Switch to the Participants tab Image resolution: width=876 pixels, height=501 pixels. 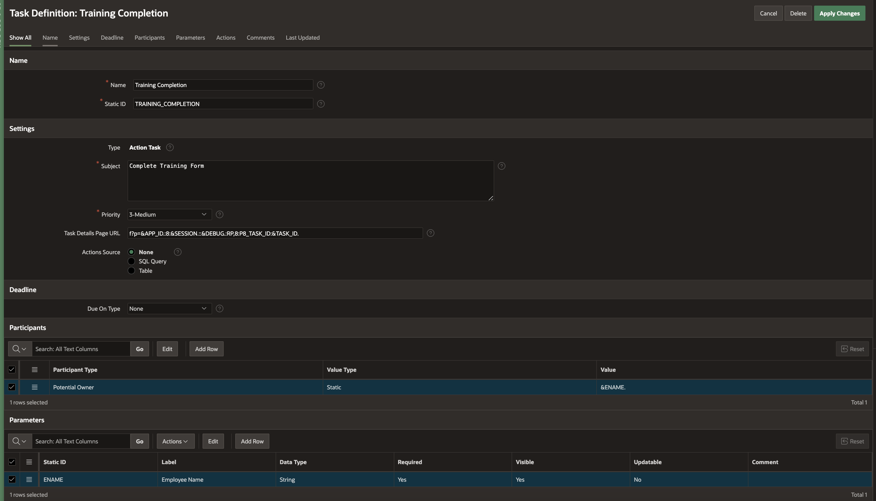(x=149, y=38)
